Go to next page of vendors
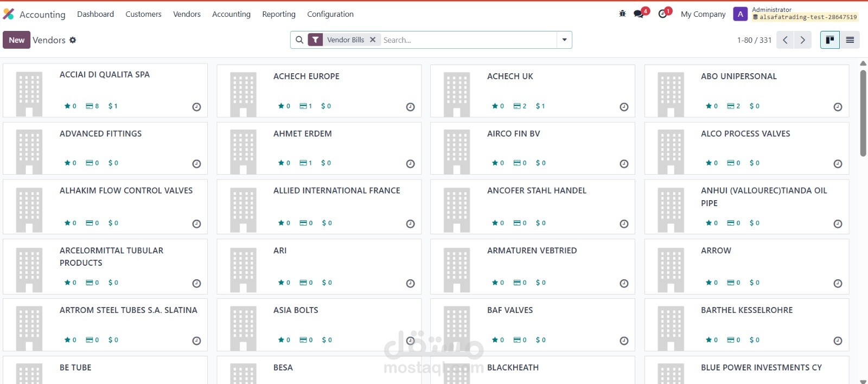The width and height of the screenshot is (868, 384). tap(803, 40)
